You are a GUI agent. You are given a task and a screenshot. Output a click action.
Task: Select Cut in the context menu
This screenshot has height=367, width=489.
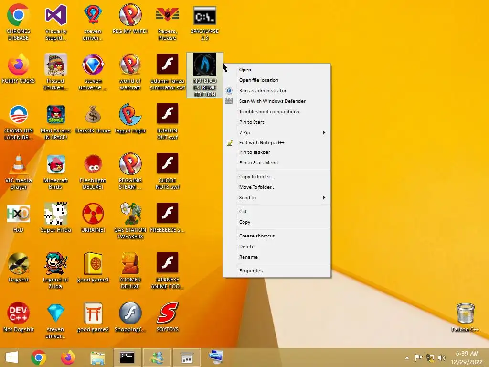click(277, 212)
